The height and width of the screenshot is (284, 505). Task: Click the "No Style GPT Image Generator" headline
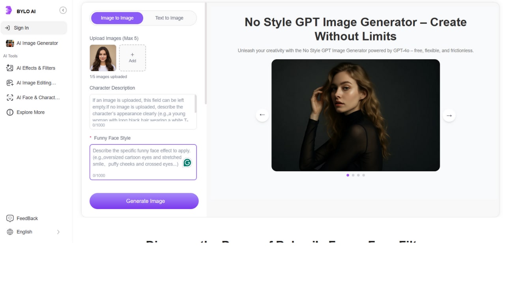pyautogui.click(x=355, y=29)
